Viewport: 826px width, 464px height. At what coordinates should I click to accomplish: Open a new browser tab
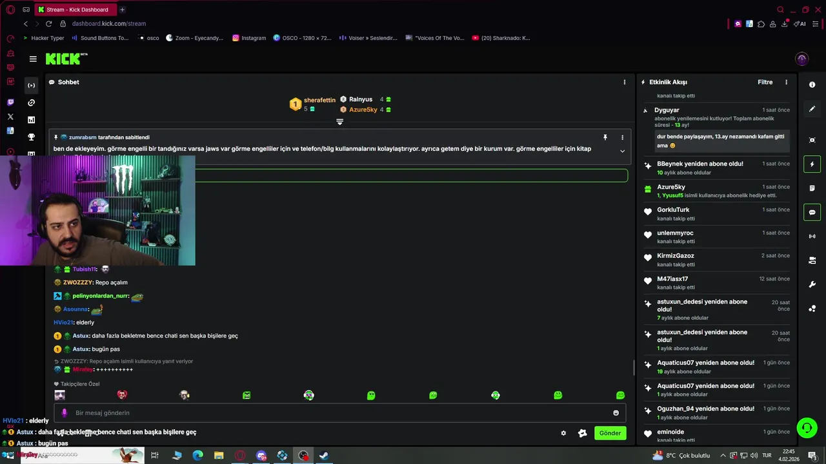(x=122, y=10)
